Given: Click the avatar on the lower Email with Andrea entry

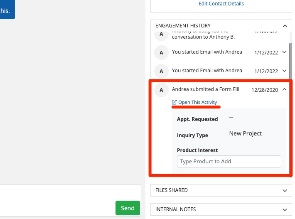Looking at the screenshot, I should [161, 71].
